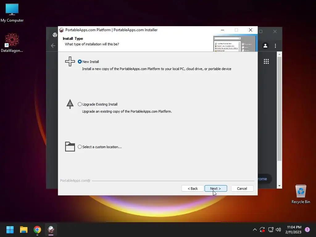The image size is (316, 237).
Task: Return to previous step with Back button
Action: [x=193, y=189]
